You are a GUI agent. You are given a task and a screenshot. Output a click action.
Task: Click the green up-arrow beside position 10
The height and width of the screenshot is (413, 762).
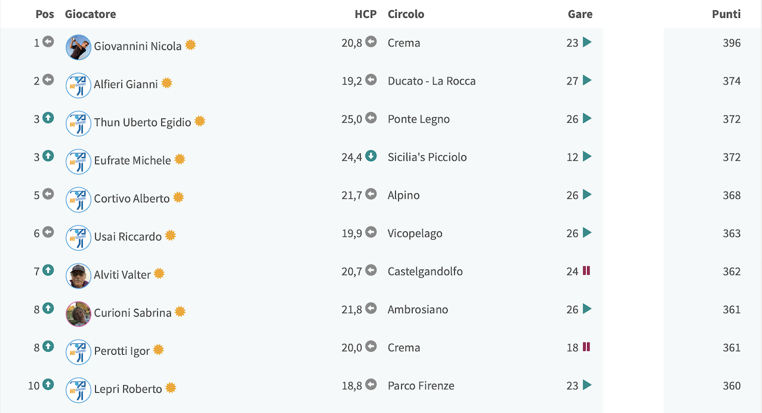coord(48,384)
